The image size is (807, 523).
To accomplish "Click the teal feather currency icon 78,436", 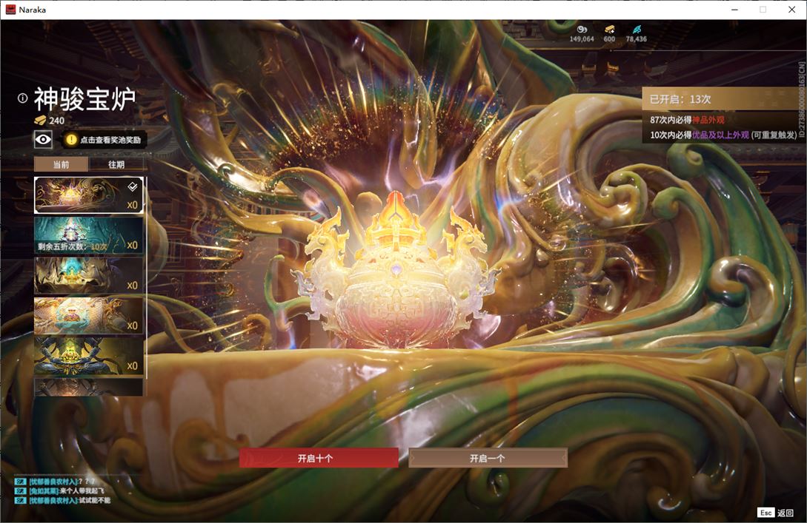I will [637, 30].
